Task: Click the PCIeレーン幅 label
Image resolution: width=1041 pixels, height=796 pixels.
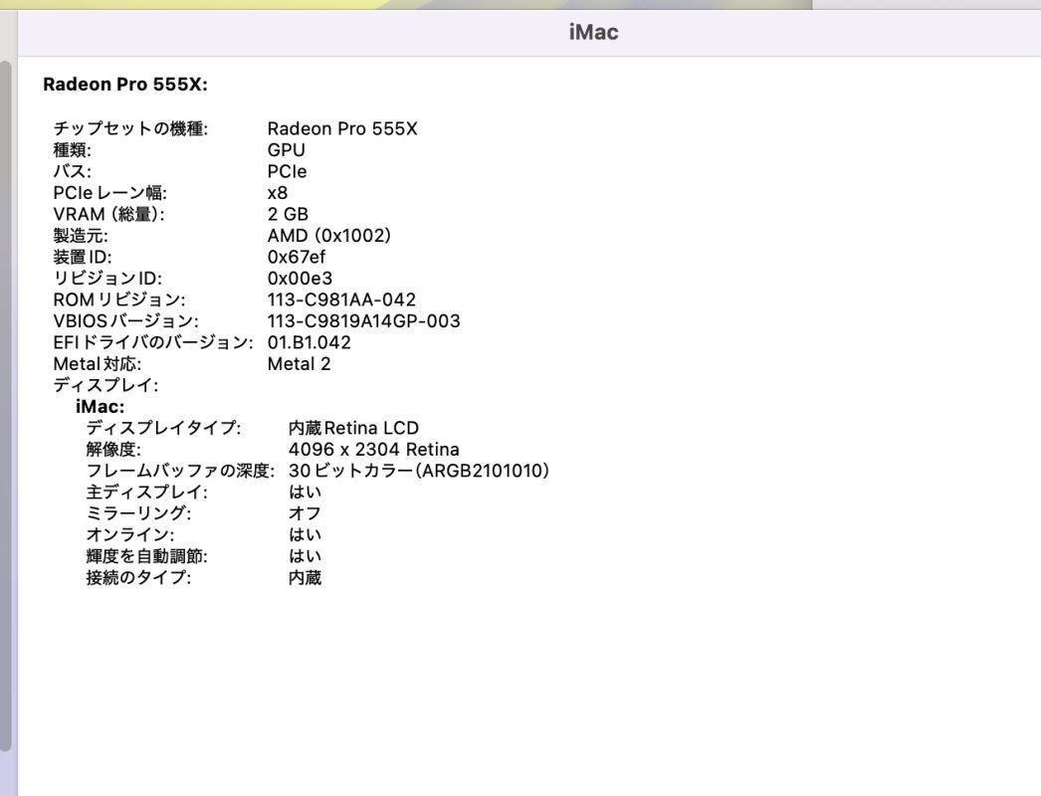Action: pos(110,193)
